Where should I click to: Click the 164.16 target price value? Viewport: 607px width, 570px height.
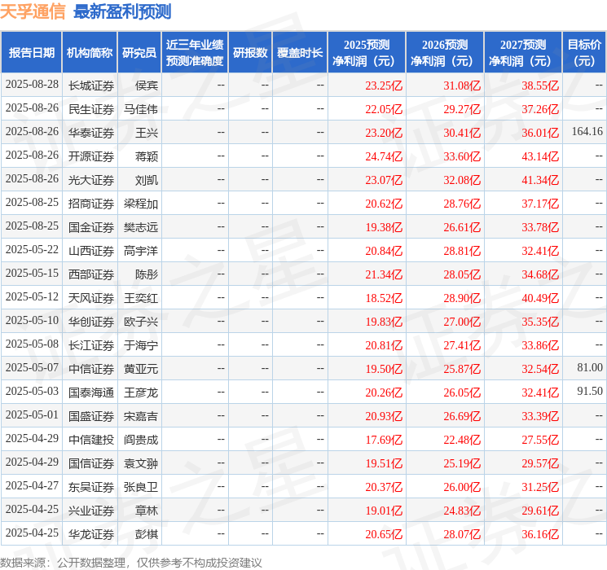click(587, 132)
